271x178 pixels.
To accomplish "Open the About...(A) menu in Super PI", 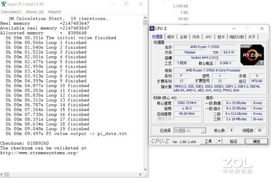I will point(35,12).
